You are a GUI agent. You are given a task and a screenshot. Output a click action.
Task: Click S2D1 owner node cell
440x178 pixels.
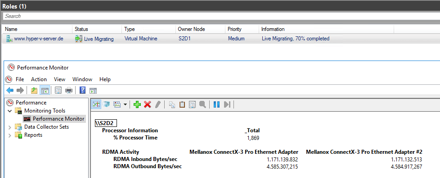[x=184, y=39]
